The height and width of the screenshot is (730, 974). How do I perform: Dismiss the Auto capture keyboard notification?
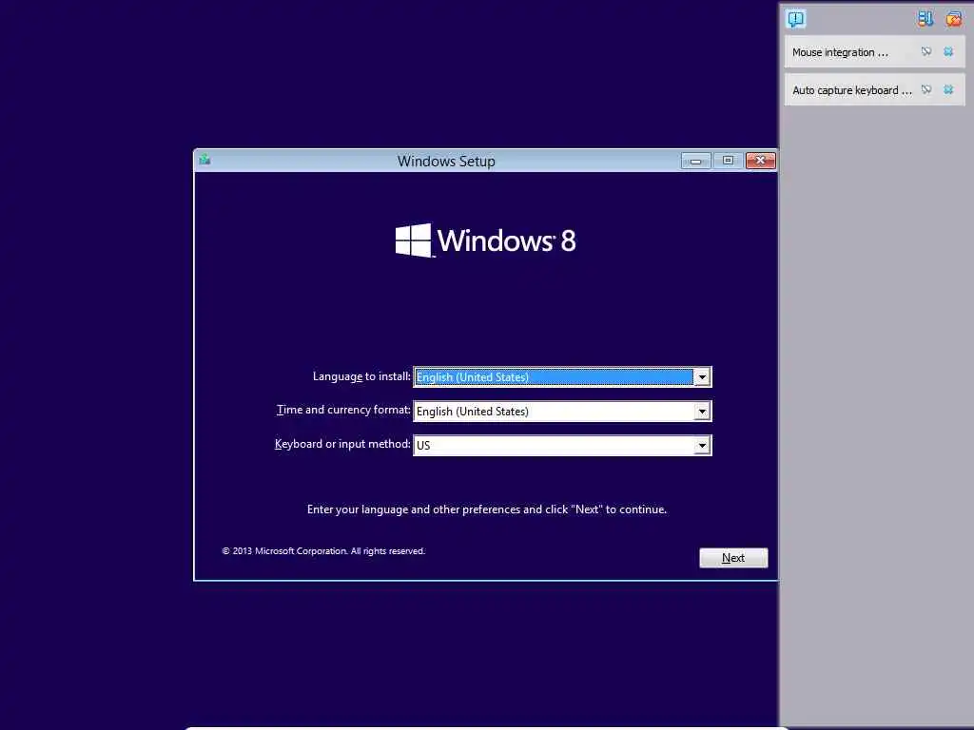point(948,89)
